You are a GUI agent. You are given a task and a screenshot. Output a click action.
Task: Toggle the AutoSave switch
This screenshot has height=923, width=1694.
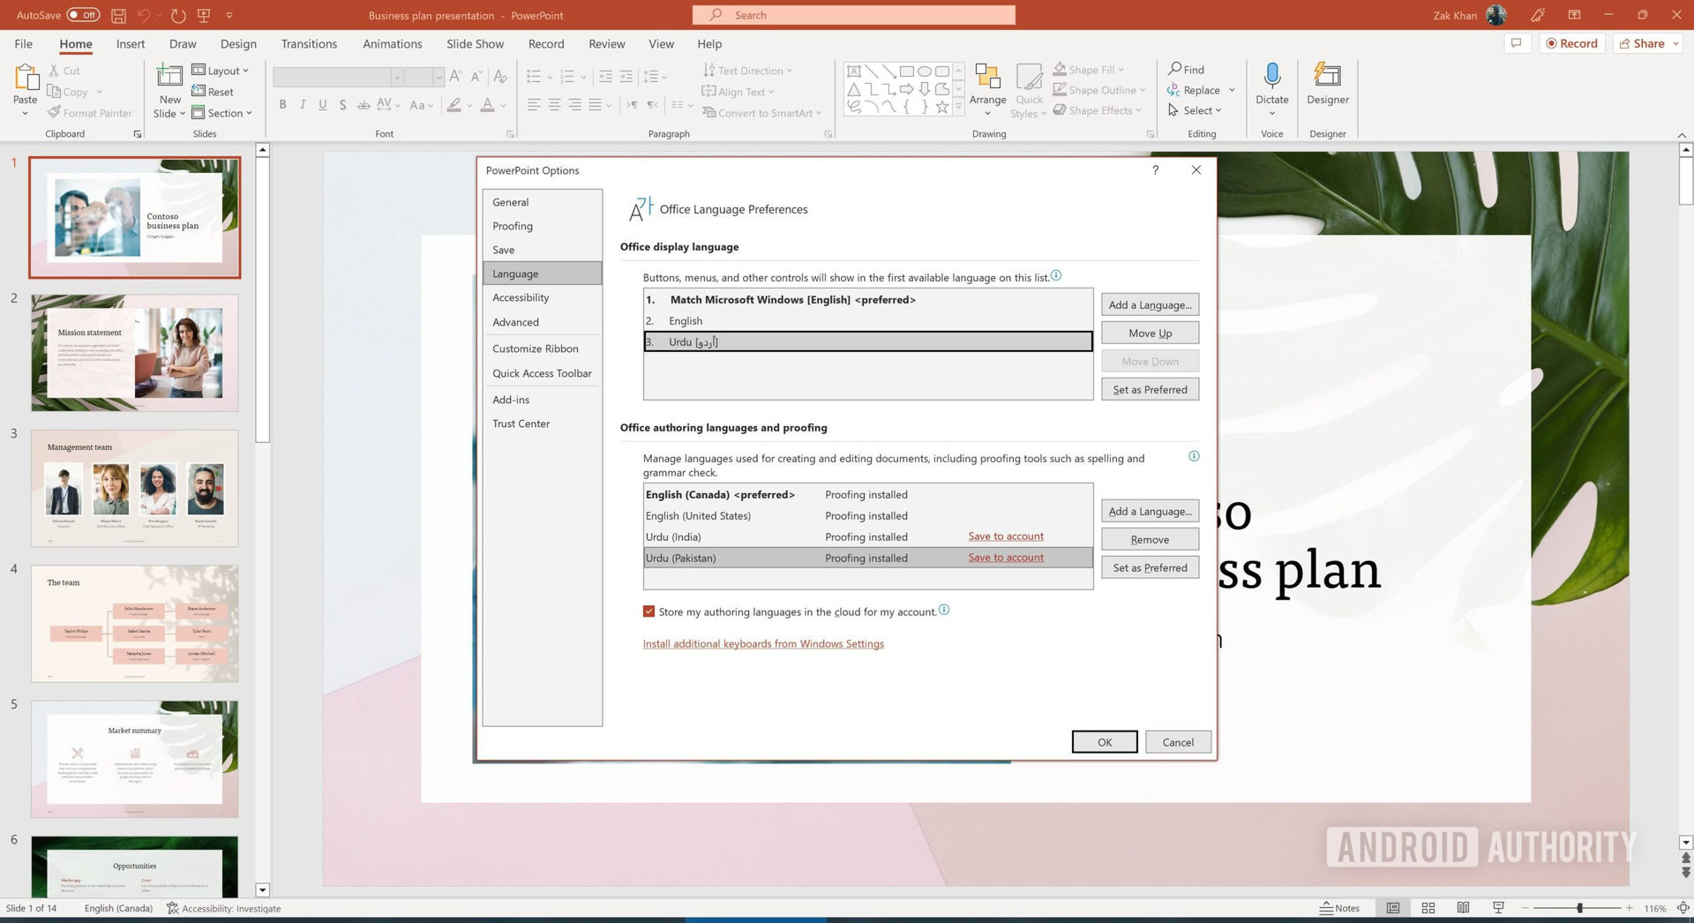(x=84, y=15)
